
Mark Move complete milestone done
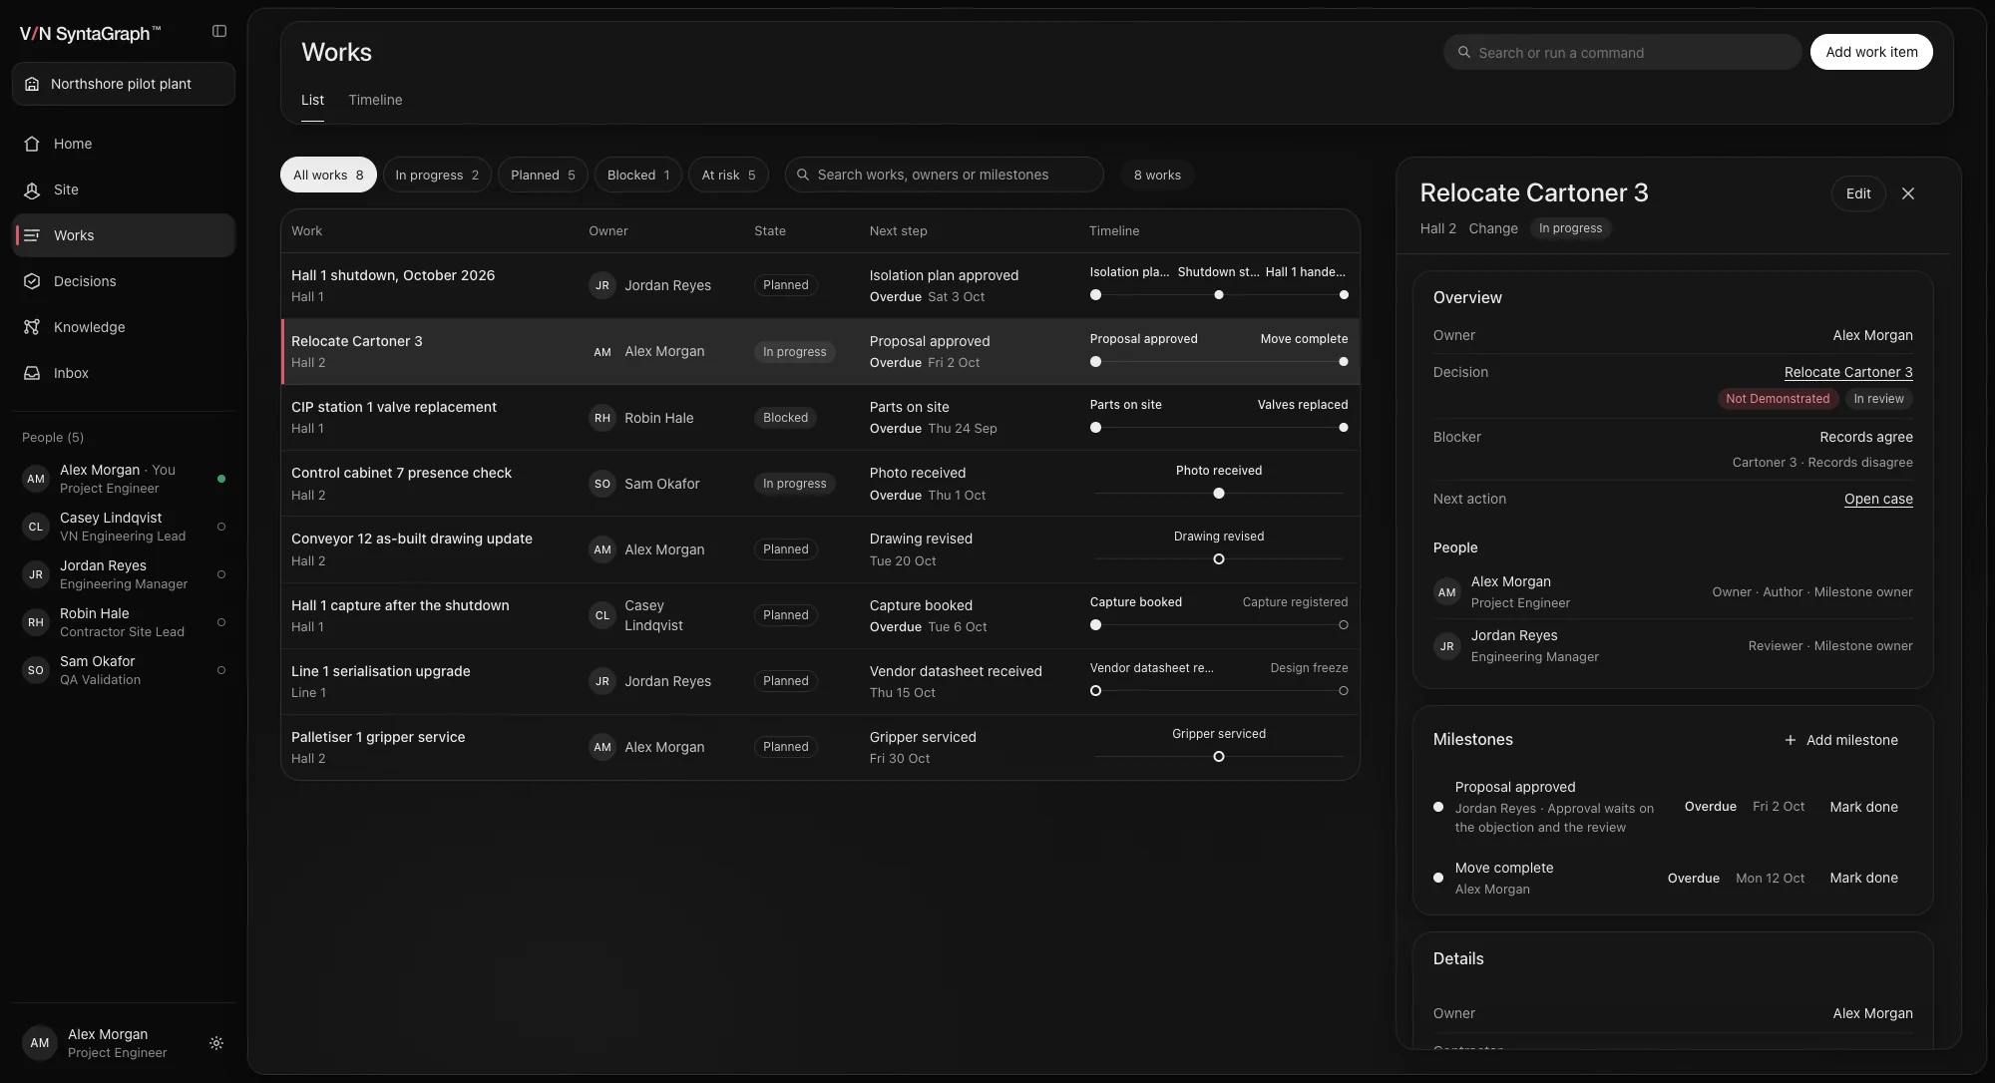click(1863, 878)
